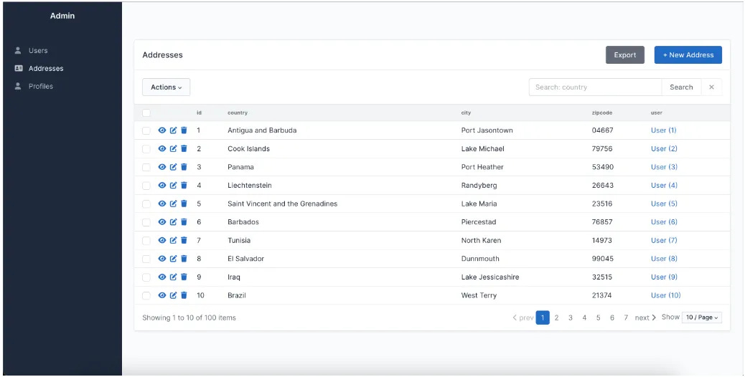This screenshot has width=745, height=377.
Task: Go to the prev page of addresses
Action: [x=523, y=318]
